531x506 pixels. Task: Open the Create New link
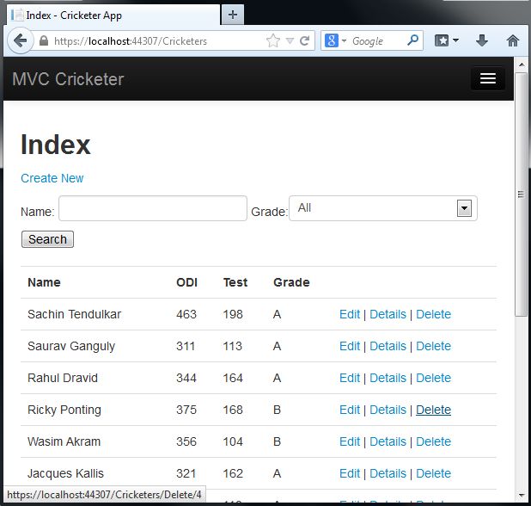52,178
